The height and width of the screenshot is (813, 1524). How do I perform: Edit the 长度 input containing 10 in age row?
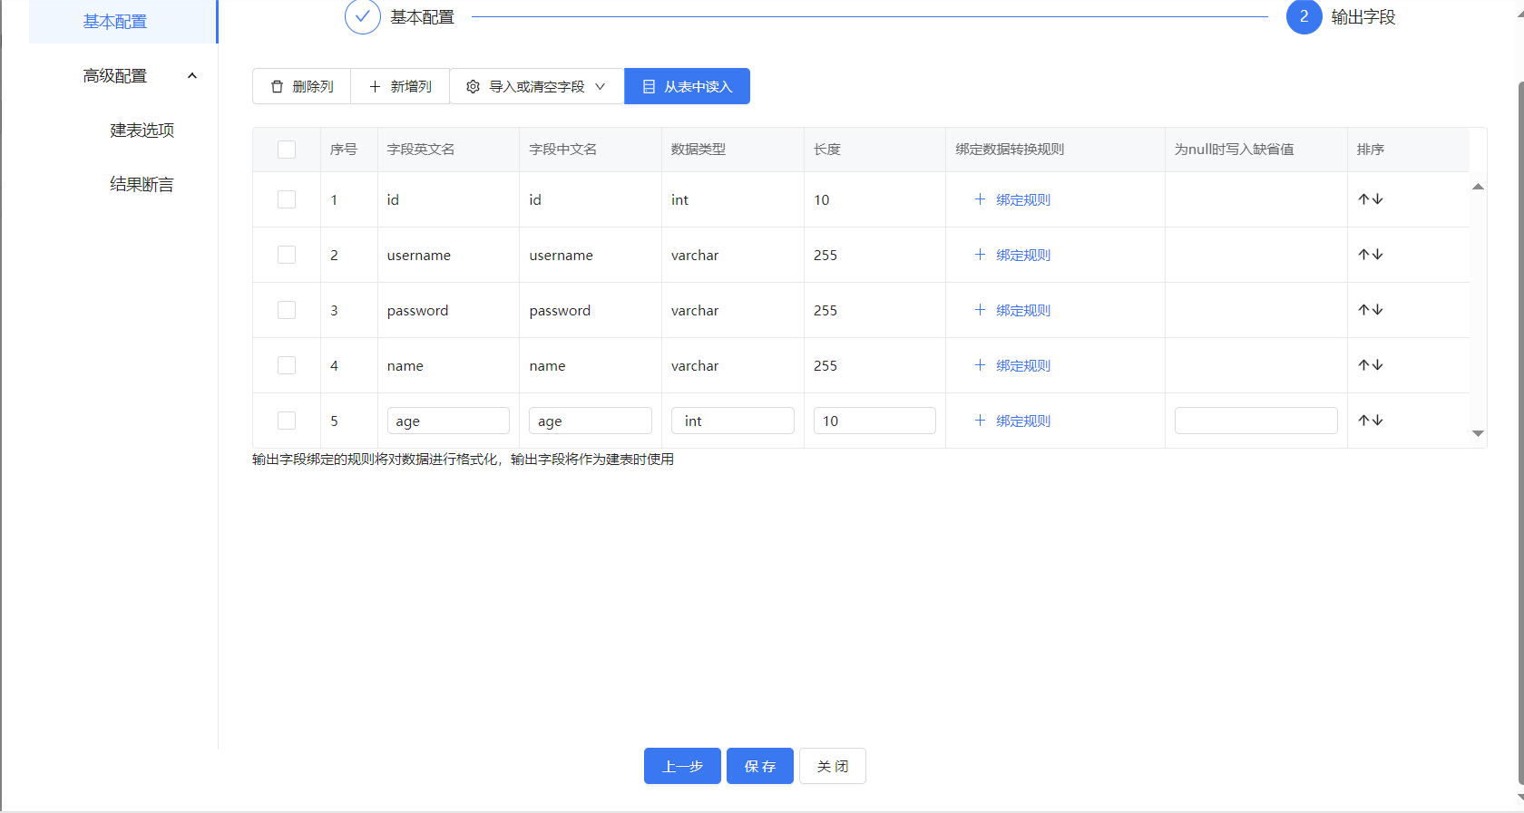(x=874, y=421)
